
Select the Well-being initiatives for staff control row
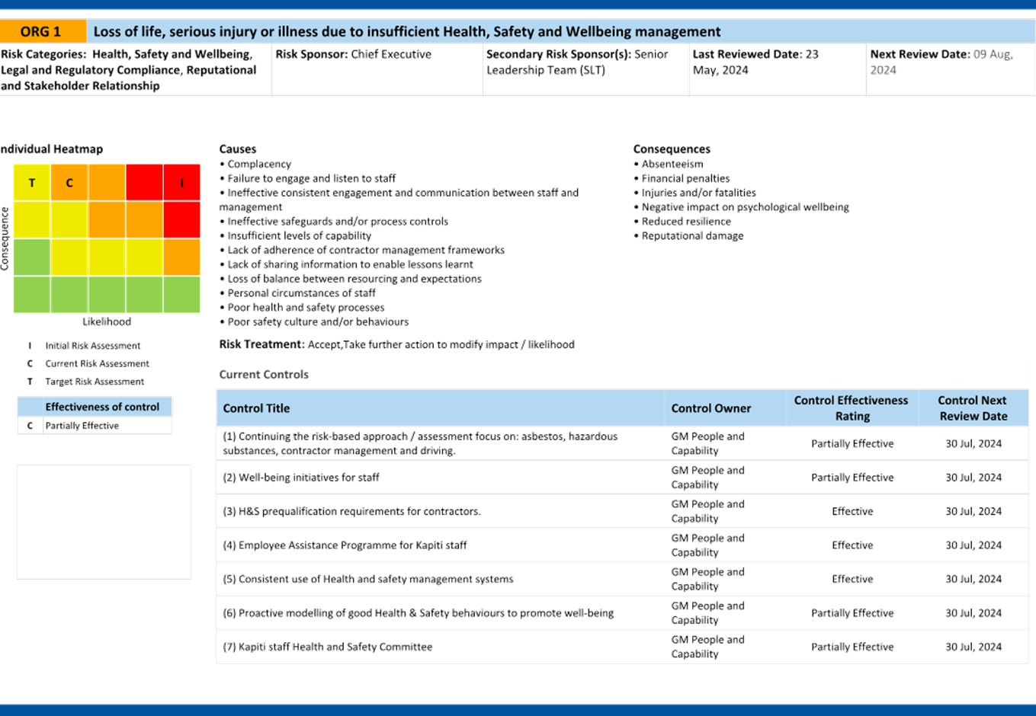(302, 478)
